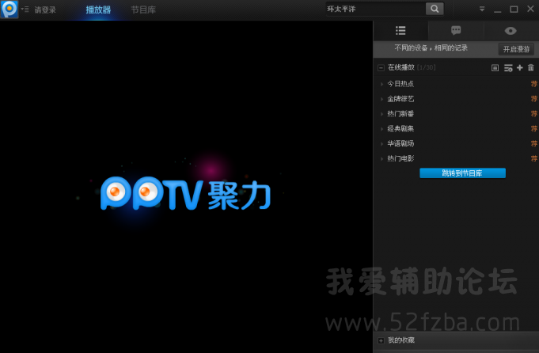539x353 pixels.
Task: Click 请登录 to log in
Action: 45,10
